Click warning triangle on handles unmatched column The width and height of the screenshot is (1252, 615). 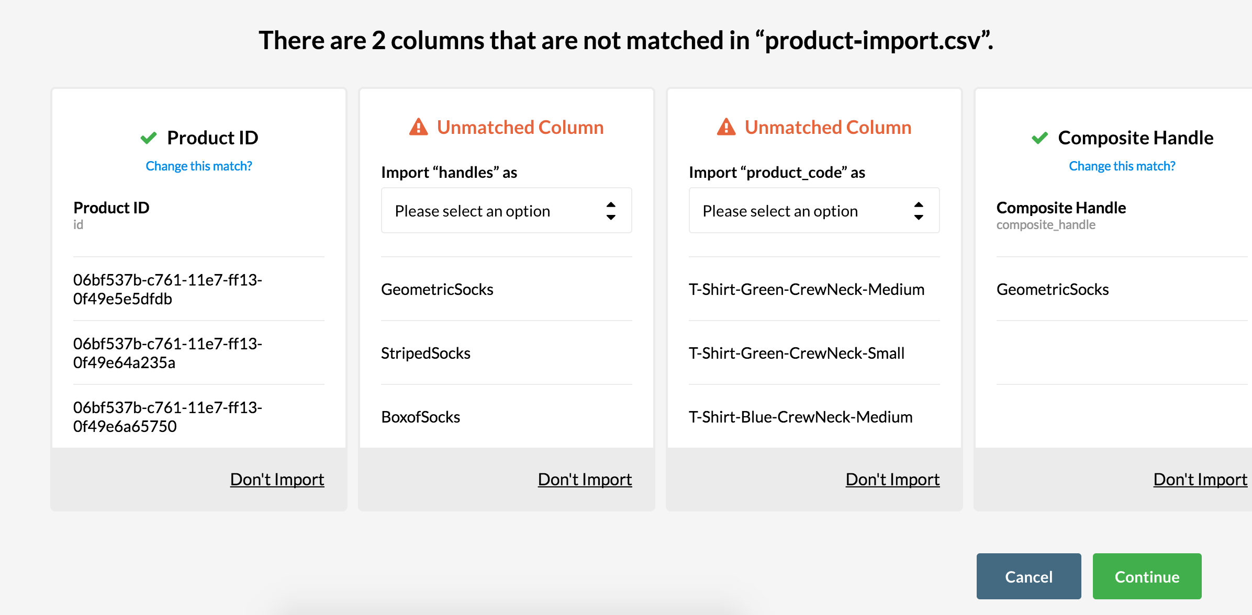418,127
